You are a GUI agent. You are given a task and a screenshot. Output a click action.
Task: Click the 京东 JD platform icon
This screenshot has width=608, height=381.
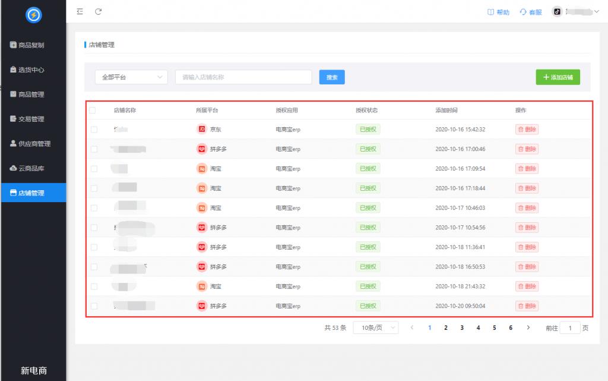tap(202, 129)
